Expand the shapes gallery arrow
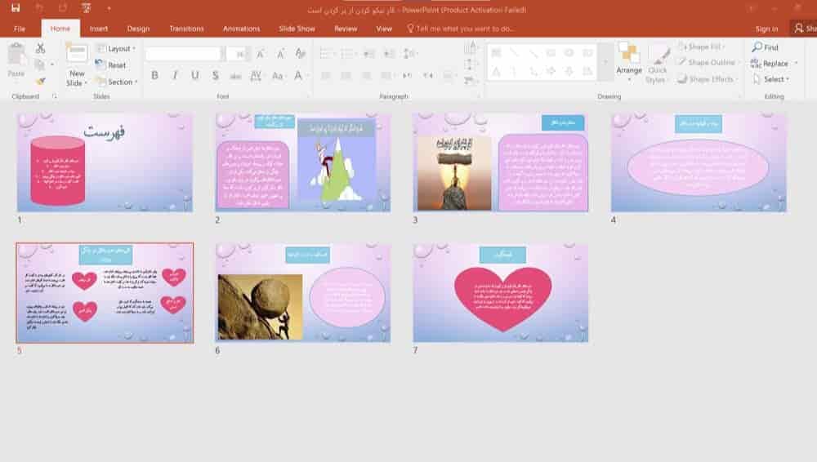This screenshot has width=817, height=462. [605, 62]
